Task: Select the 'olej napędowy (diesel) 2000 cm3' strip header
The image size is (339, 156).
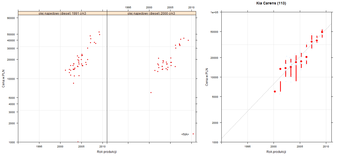Action: click(x=152, y=13)
